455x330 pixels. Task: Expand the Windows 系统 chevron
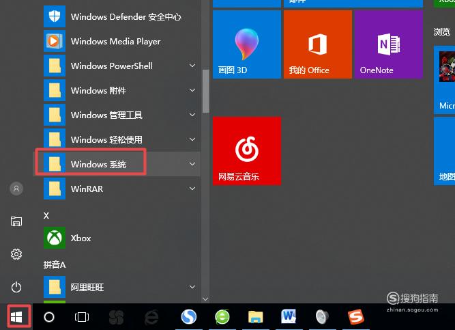pyautogui.click(x=192, y=164)
